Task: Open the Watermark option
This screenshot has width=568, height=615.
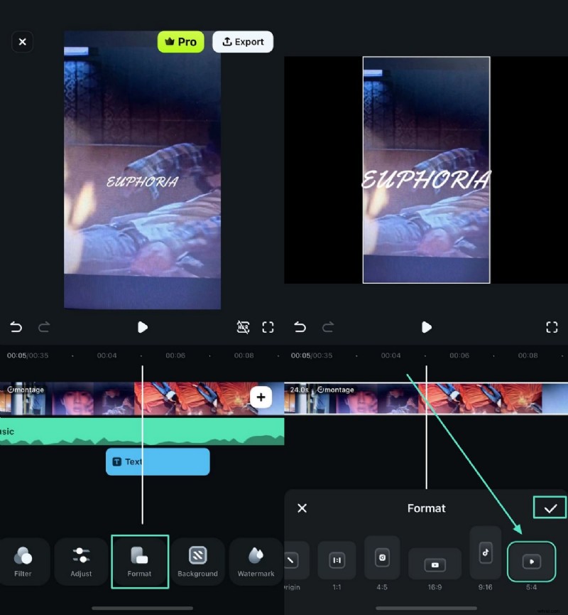Action: [x=256, y=562]
